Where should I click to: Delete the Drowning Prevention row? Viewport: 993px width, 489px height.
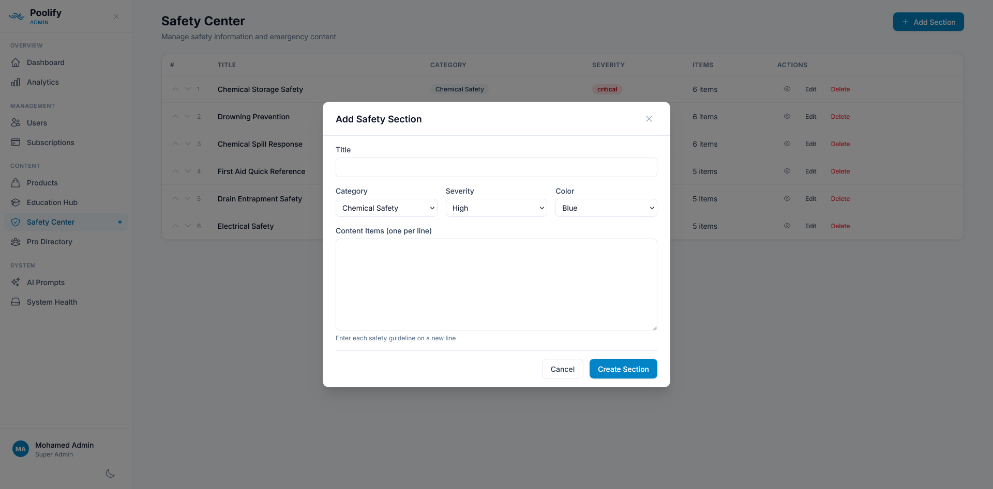840,117
